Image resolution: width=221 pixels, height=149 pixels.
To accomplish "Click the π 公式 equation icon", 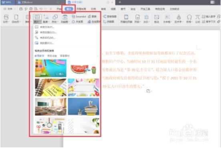I will 197,17.
